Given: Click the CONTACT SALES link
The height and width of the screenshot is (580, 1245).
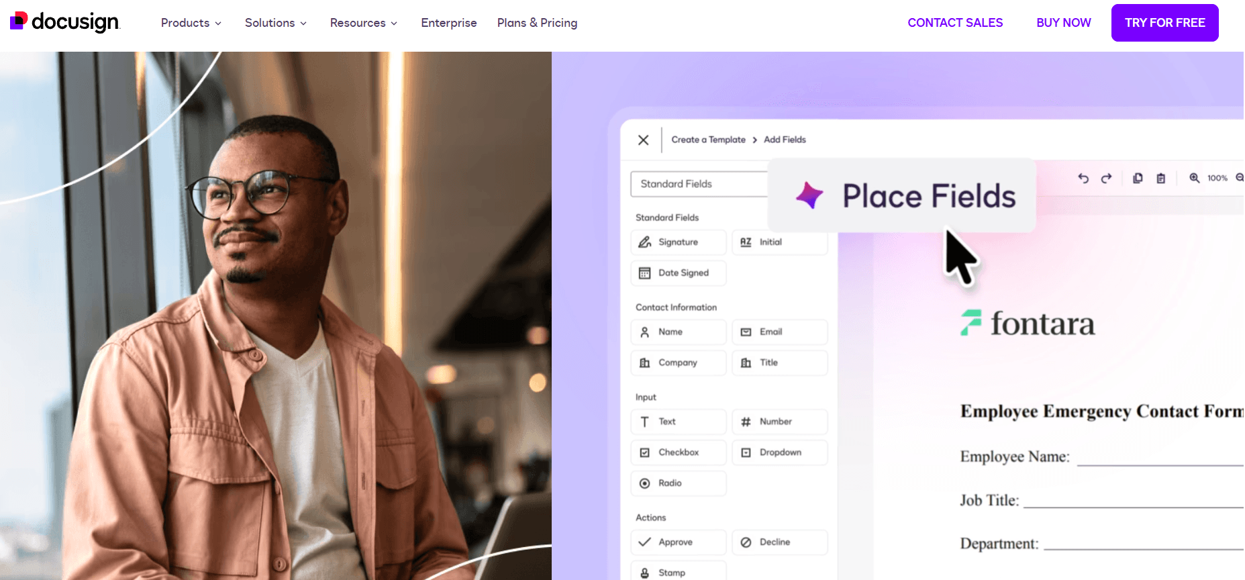Looking at the screenshot, I should point(955,23).
